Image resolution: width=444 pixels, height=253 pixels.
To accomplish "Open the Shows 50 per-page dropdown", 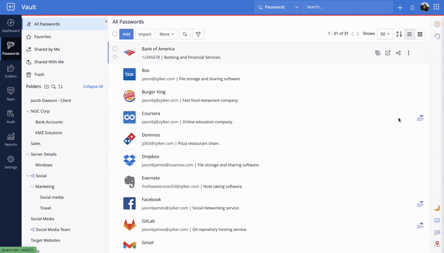I will 385,34.
